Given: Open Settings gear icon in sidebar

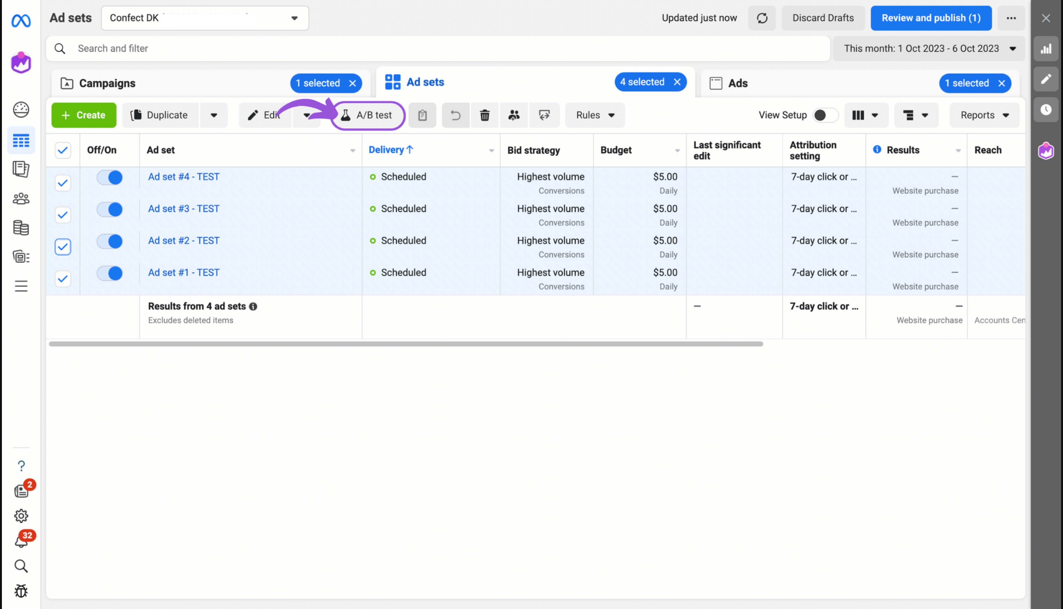Looking at the screenshot, I should pyautogui.click(x=21, y=516).
